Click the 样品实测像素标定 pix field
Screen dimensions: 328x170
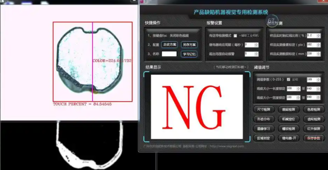click(x=313, y=45)
